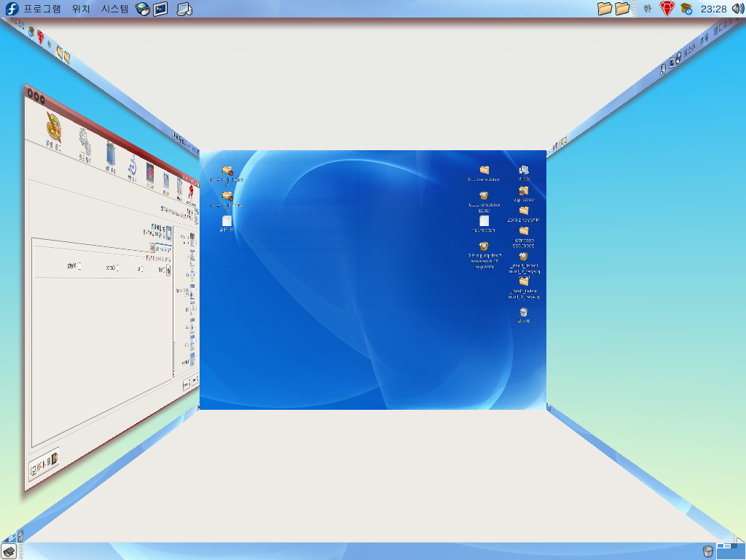This screenshot has height=560, width=746.
Task: Launch the terminal from the top panel
Action: (160, 9)
